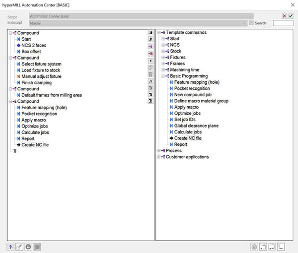
Task: Collapse the Compound node above Default frames
Action: coord(10,89)
